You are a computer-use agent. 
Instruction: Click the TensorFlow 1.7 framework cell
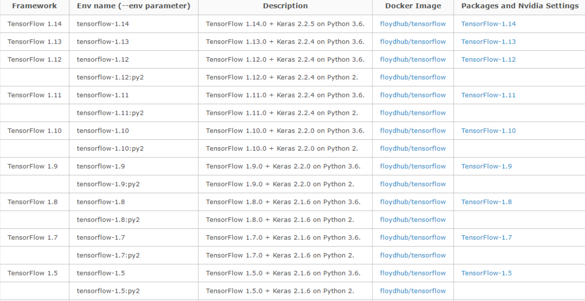34,237
